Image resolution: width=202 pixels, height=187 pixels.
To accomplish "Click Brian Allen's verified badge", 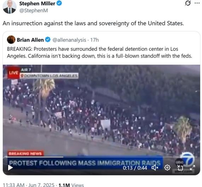I will point(48,40).
